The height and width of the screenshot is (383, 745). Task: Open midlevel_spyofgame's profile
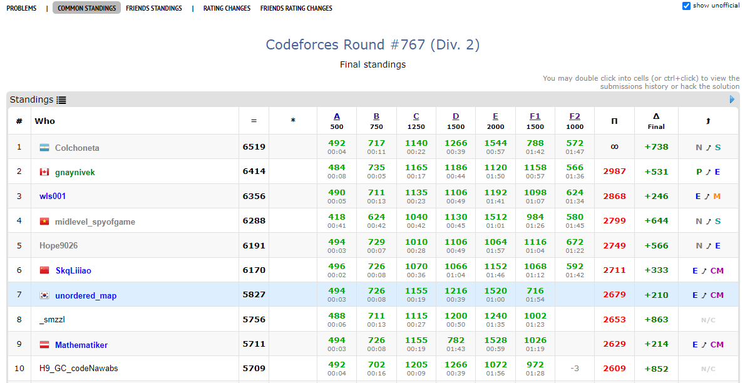pos(95,222)
